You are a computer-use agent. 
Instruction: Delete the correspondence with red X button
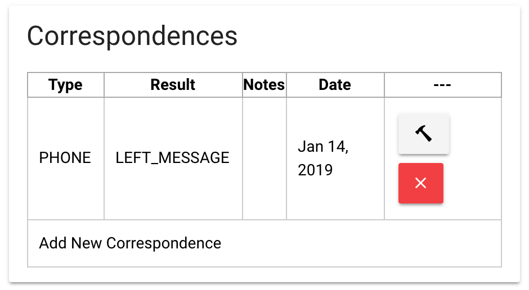420,183
